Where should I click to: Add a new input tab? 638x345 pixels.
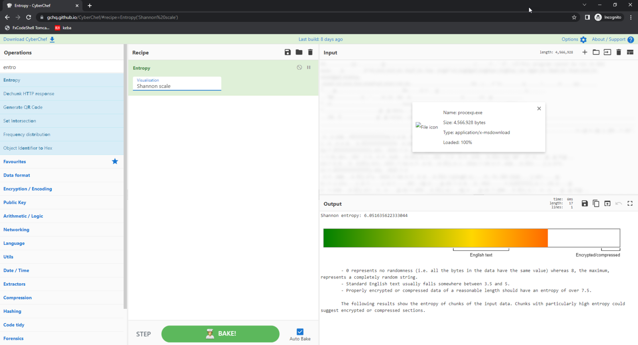585,52
